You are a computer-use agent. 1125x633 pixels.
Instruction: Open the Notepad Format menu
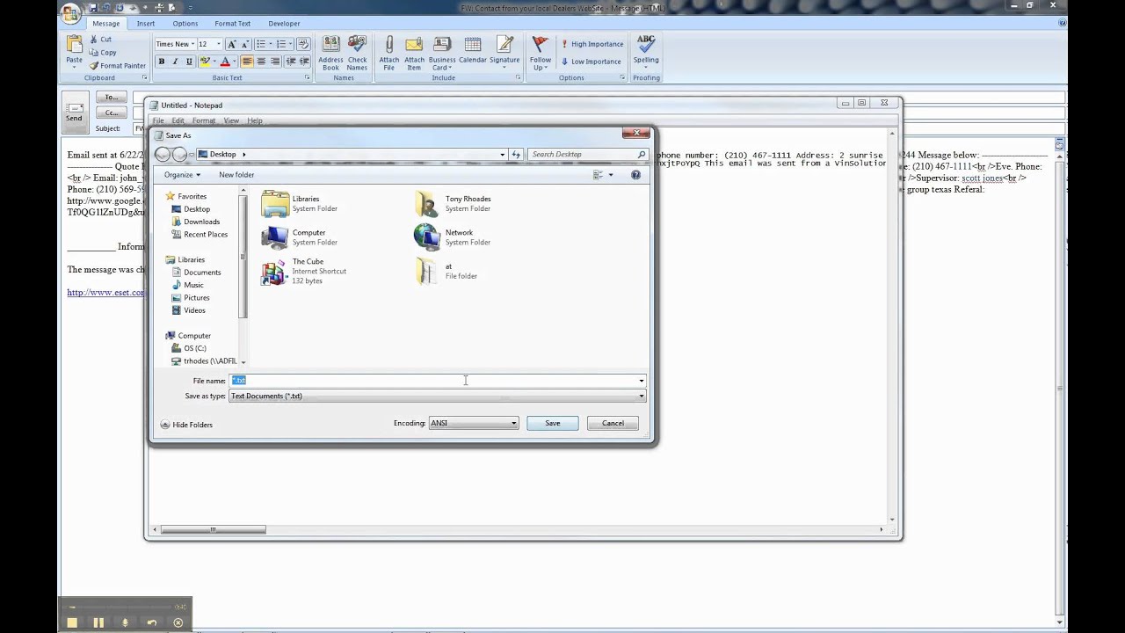coord(203,120)
